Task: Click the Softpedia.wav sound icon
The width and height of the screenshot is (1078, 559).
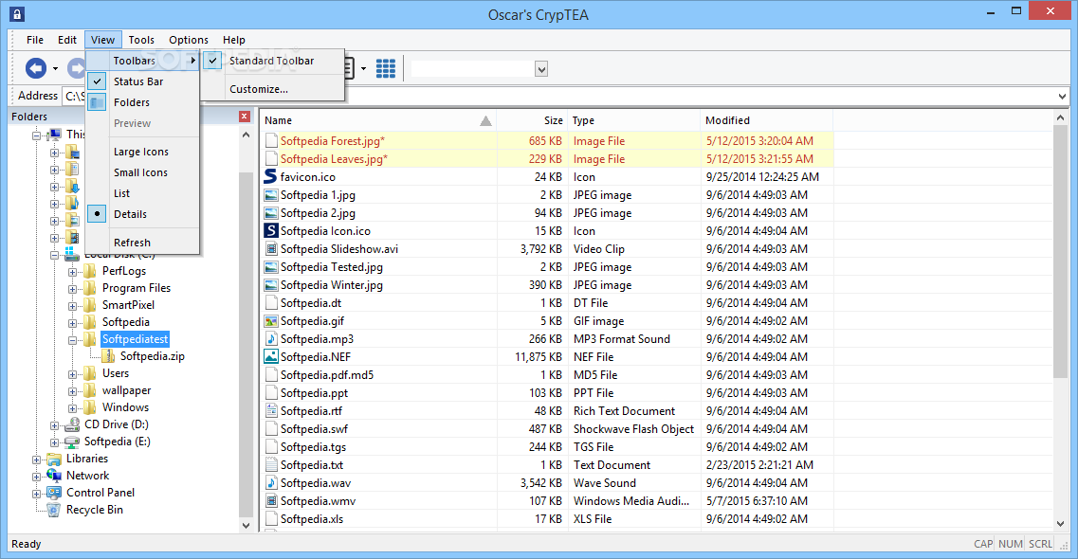Action: coord(271,483)
